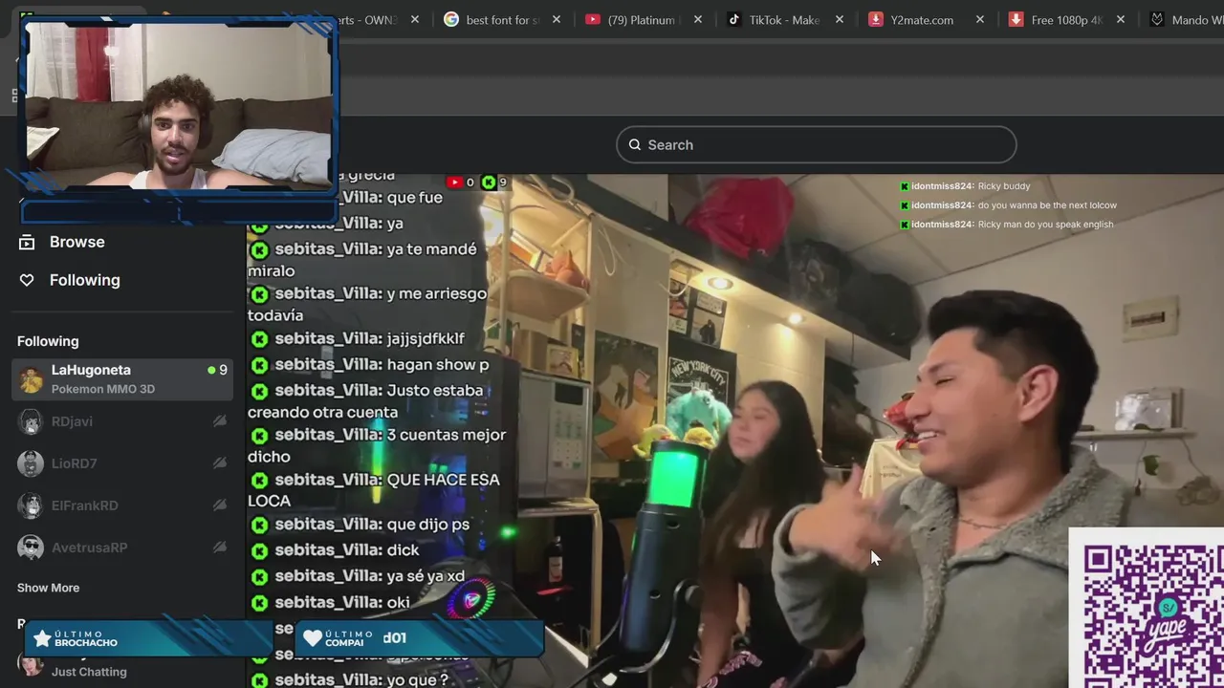1224x688 pixels.
Task: Click offline icon next to ElFrankRD
Action: [220, 505]
